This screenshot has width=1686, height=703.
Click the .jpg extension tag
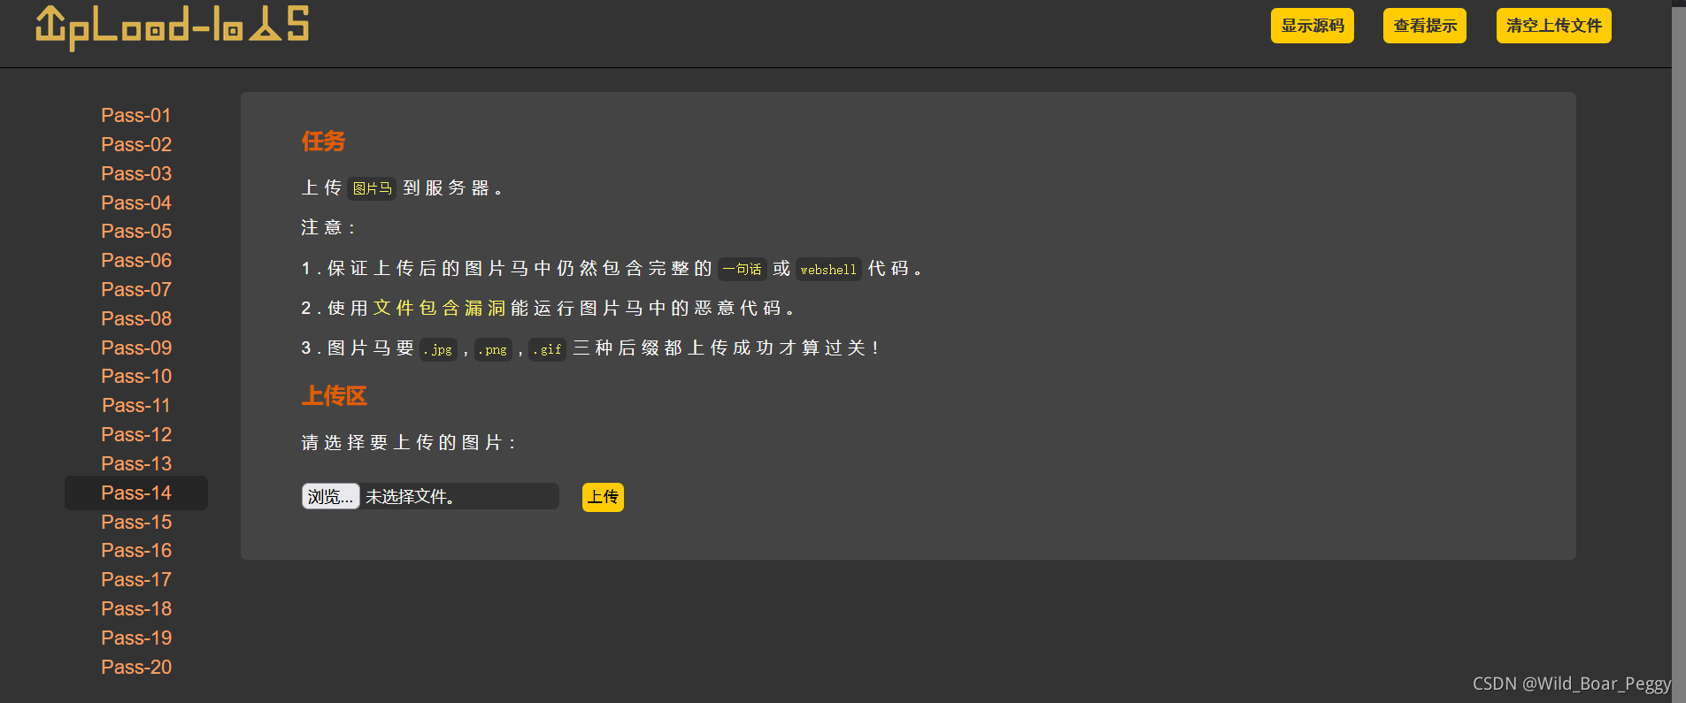(438, 349)
